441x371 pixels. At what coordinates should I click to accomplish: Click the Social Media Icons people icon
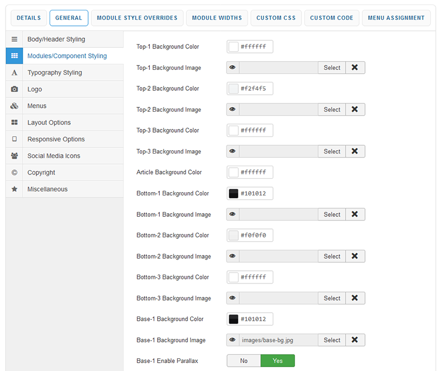[x=14, y=156]
